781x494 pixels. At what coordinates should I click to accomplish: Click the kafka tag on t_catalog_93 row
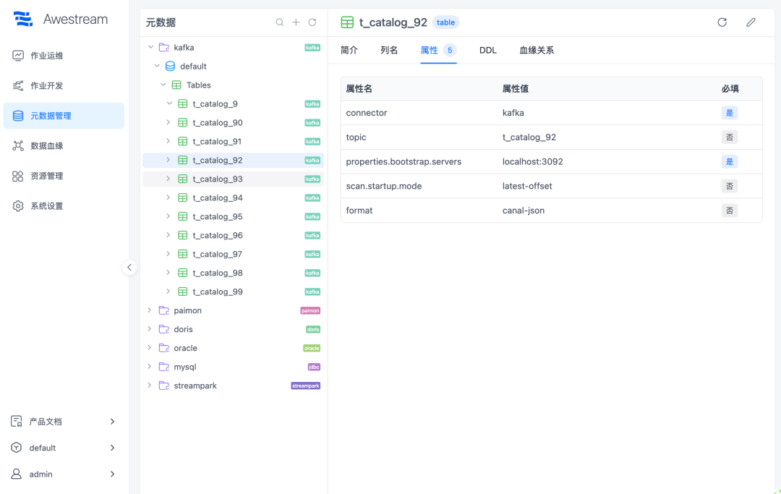tap(312, 179)
